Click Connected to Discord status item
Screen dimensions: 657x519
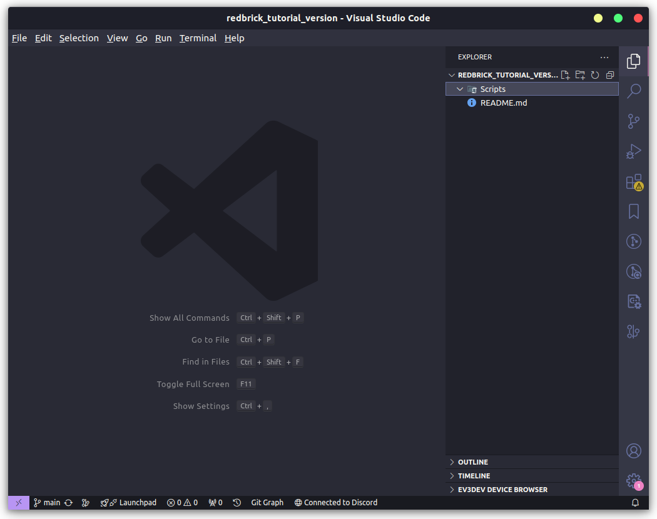(x=336, y=503)
